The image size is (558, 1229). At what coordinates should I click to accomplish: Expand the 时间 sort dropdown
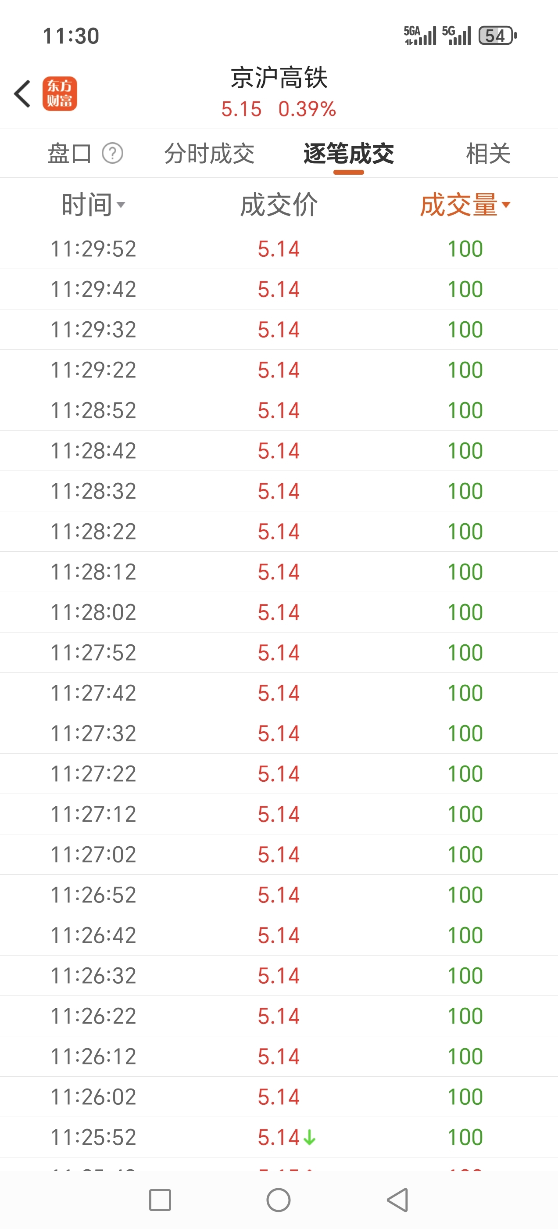tap(93, 205)
